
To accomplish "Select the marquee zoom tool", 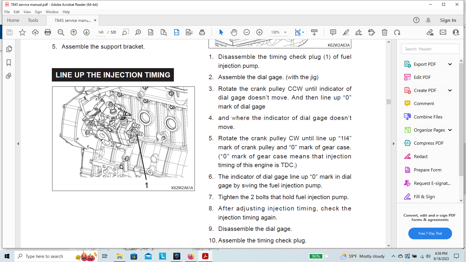I will click(125, 32).
